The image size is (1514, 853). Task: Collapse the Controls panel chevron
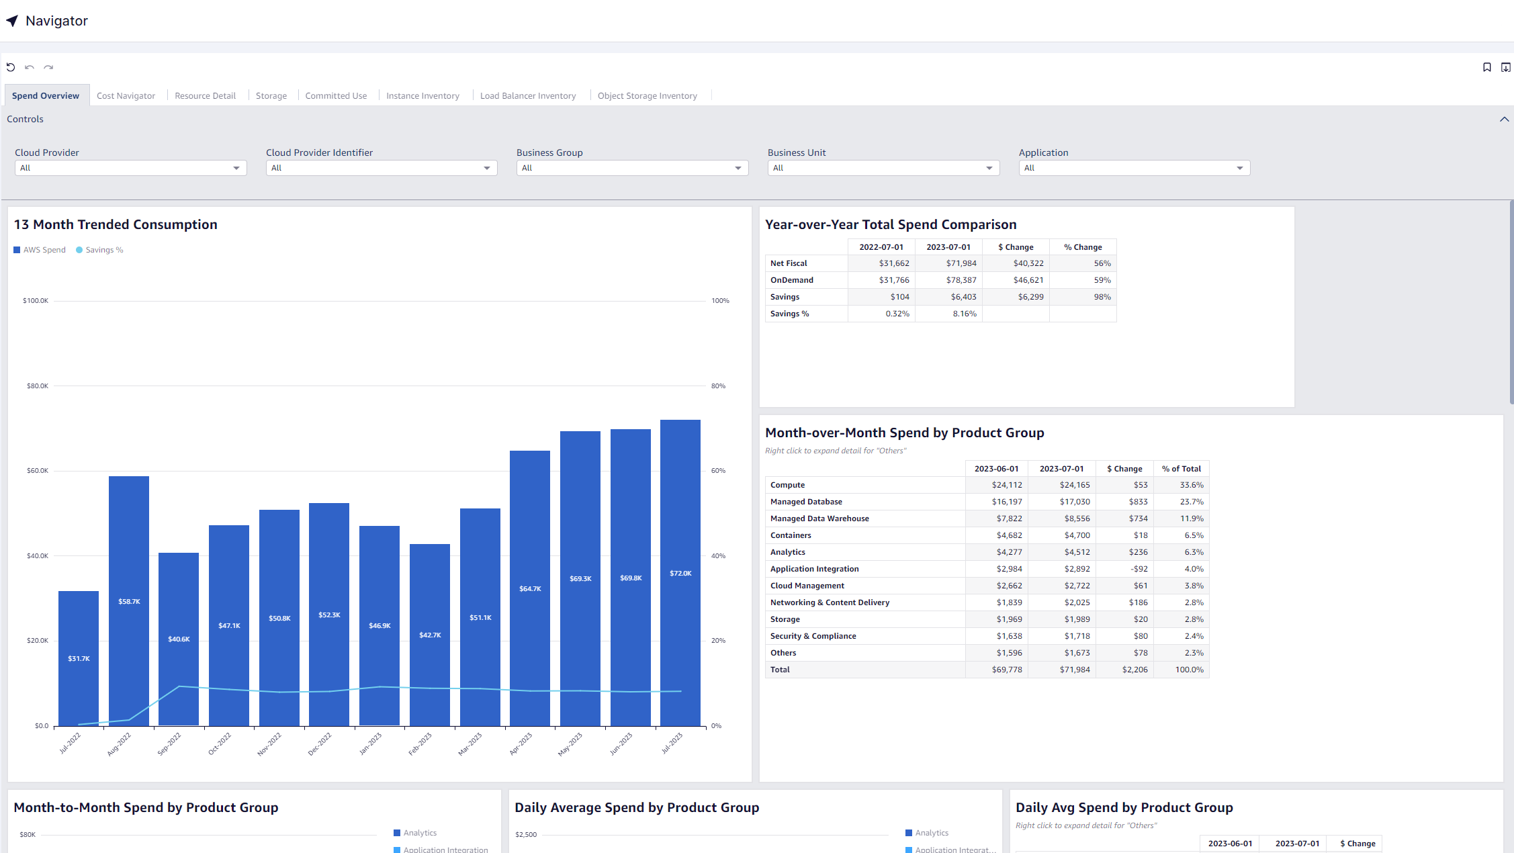pos(1505,119)
